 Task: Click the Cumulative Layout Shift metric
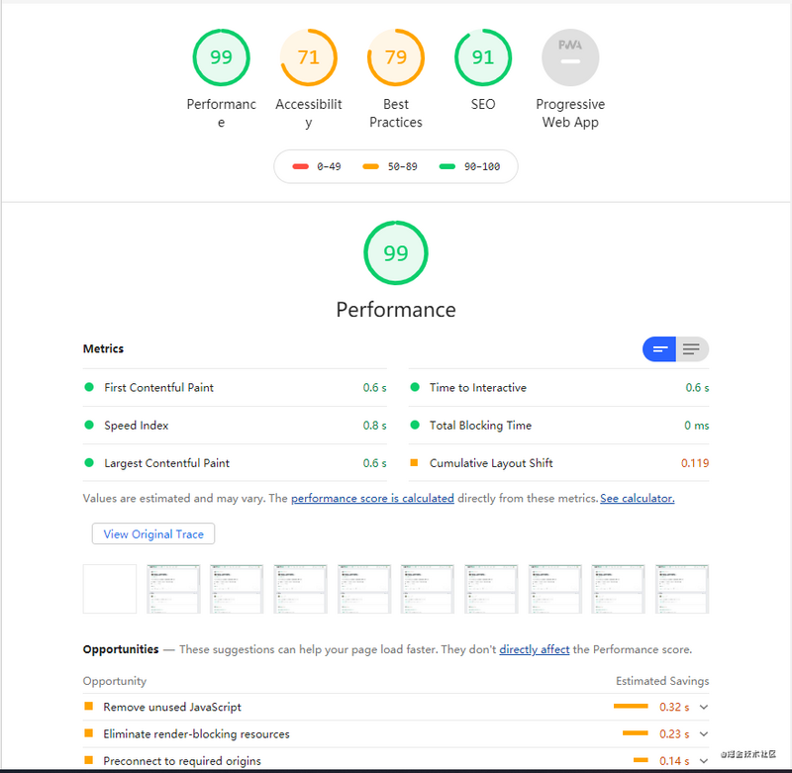coord(558,463)
